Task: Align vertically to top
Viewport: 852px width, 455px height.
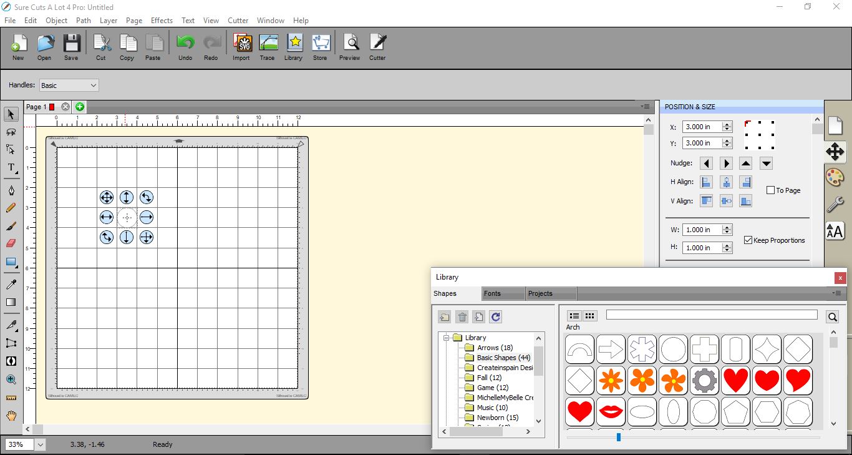Action: 706,201
